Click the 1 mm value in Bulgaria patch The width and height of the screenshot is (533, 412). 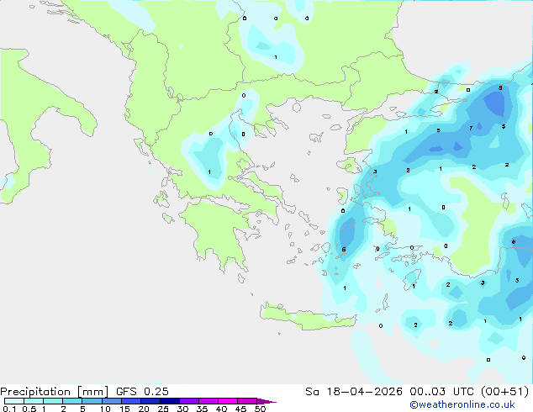coord(276,57)
